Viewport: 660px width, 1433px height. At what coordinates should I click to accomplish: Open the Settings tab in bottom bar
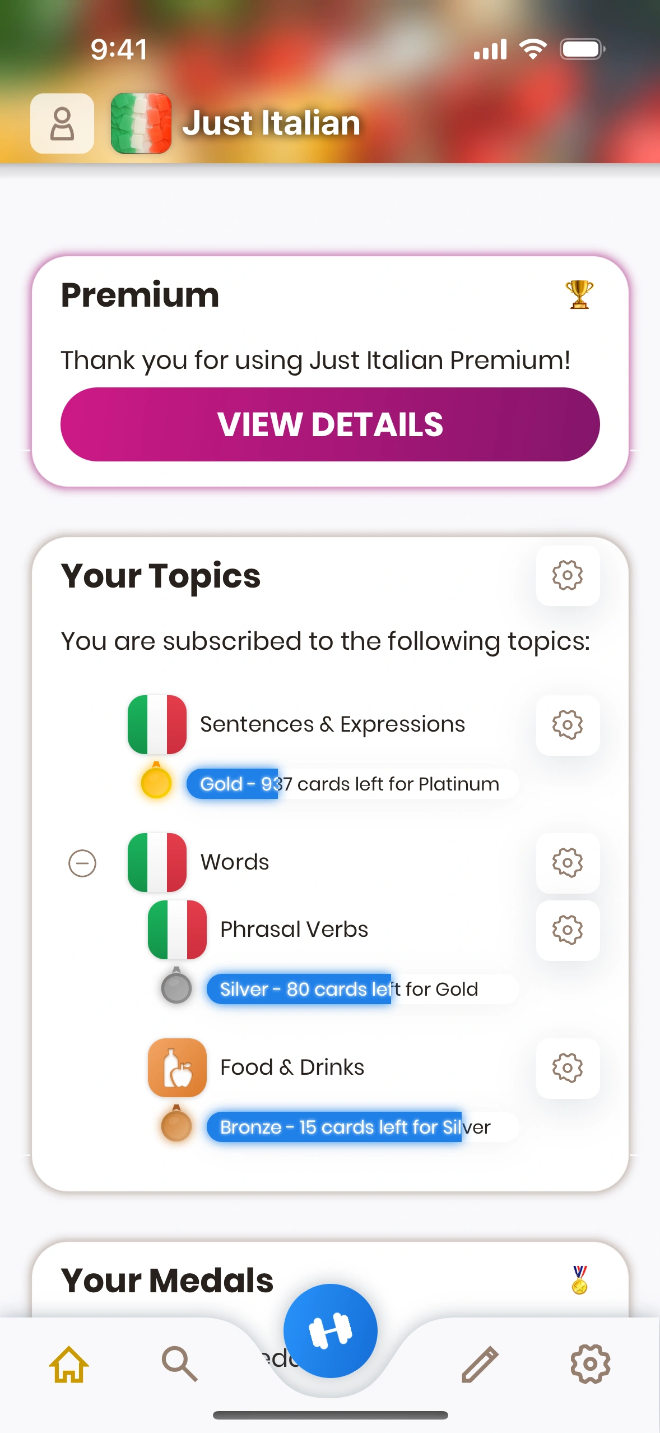590,1364
